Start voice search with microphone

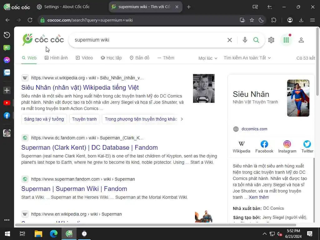coord(245,40)
